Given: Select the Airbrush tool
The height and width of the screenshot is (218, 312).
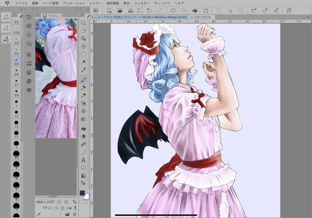Looking at the screenshot, I should 84,103.
